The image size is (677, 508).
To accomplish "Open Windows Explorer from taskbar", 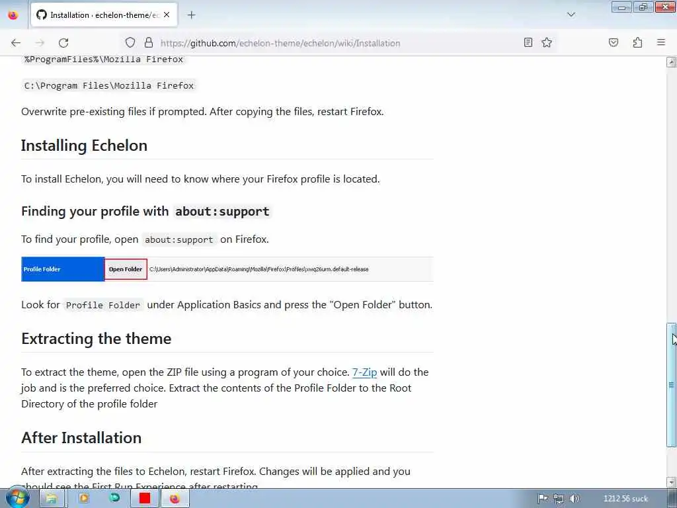I will point(52,499).
